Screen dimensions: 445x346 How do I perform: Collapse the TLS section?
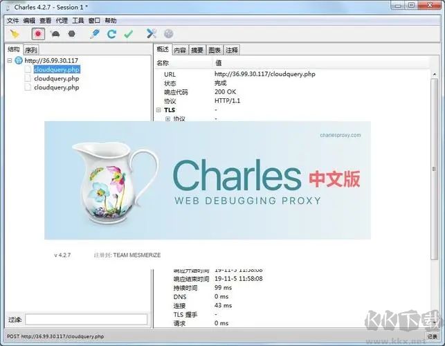(158, 110)
